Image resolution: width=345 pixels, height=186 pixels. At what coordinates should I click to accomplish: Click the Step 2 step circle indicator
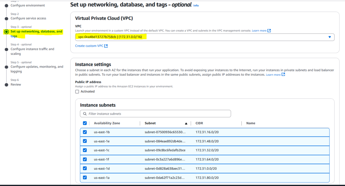click(6, 18)
